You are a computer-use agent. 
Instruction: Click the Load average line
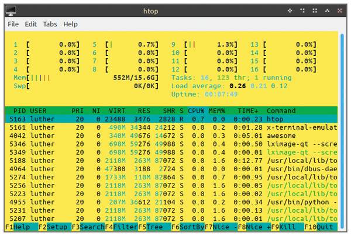[229, 86]
